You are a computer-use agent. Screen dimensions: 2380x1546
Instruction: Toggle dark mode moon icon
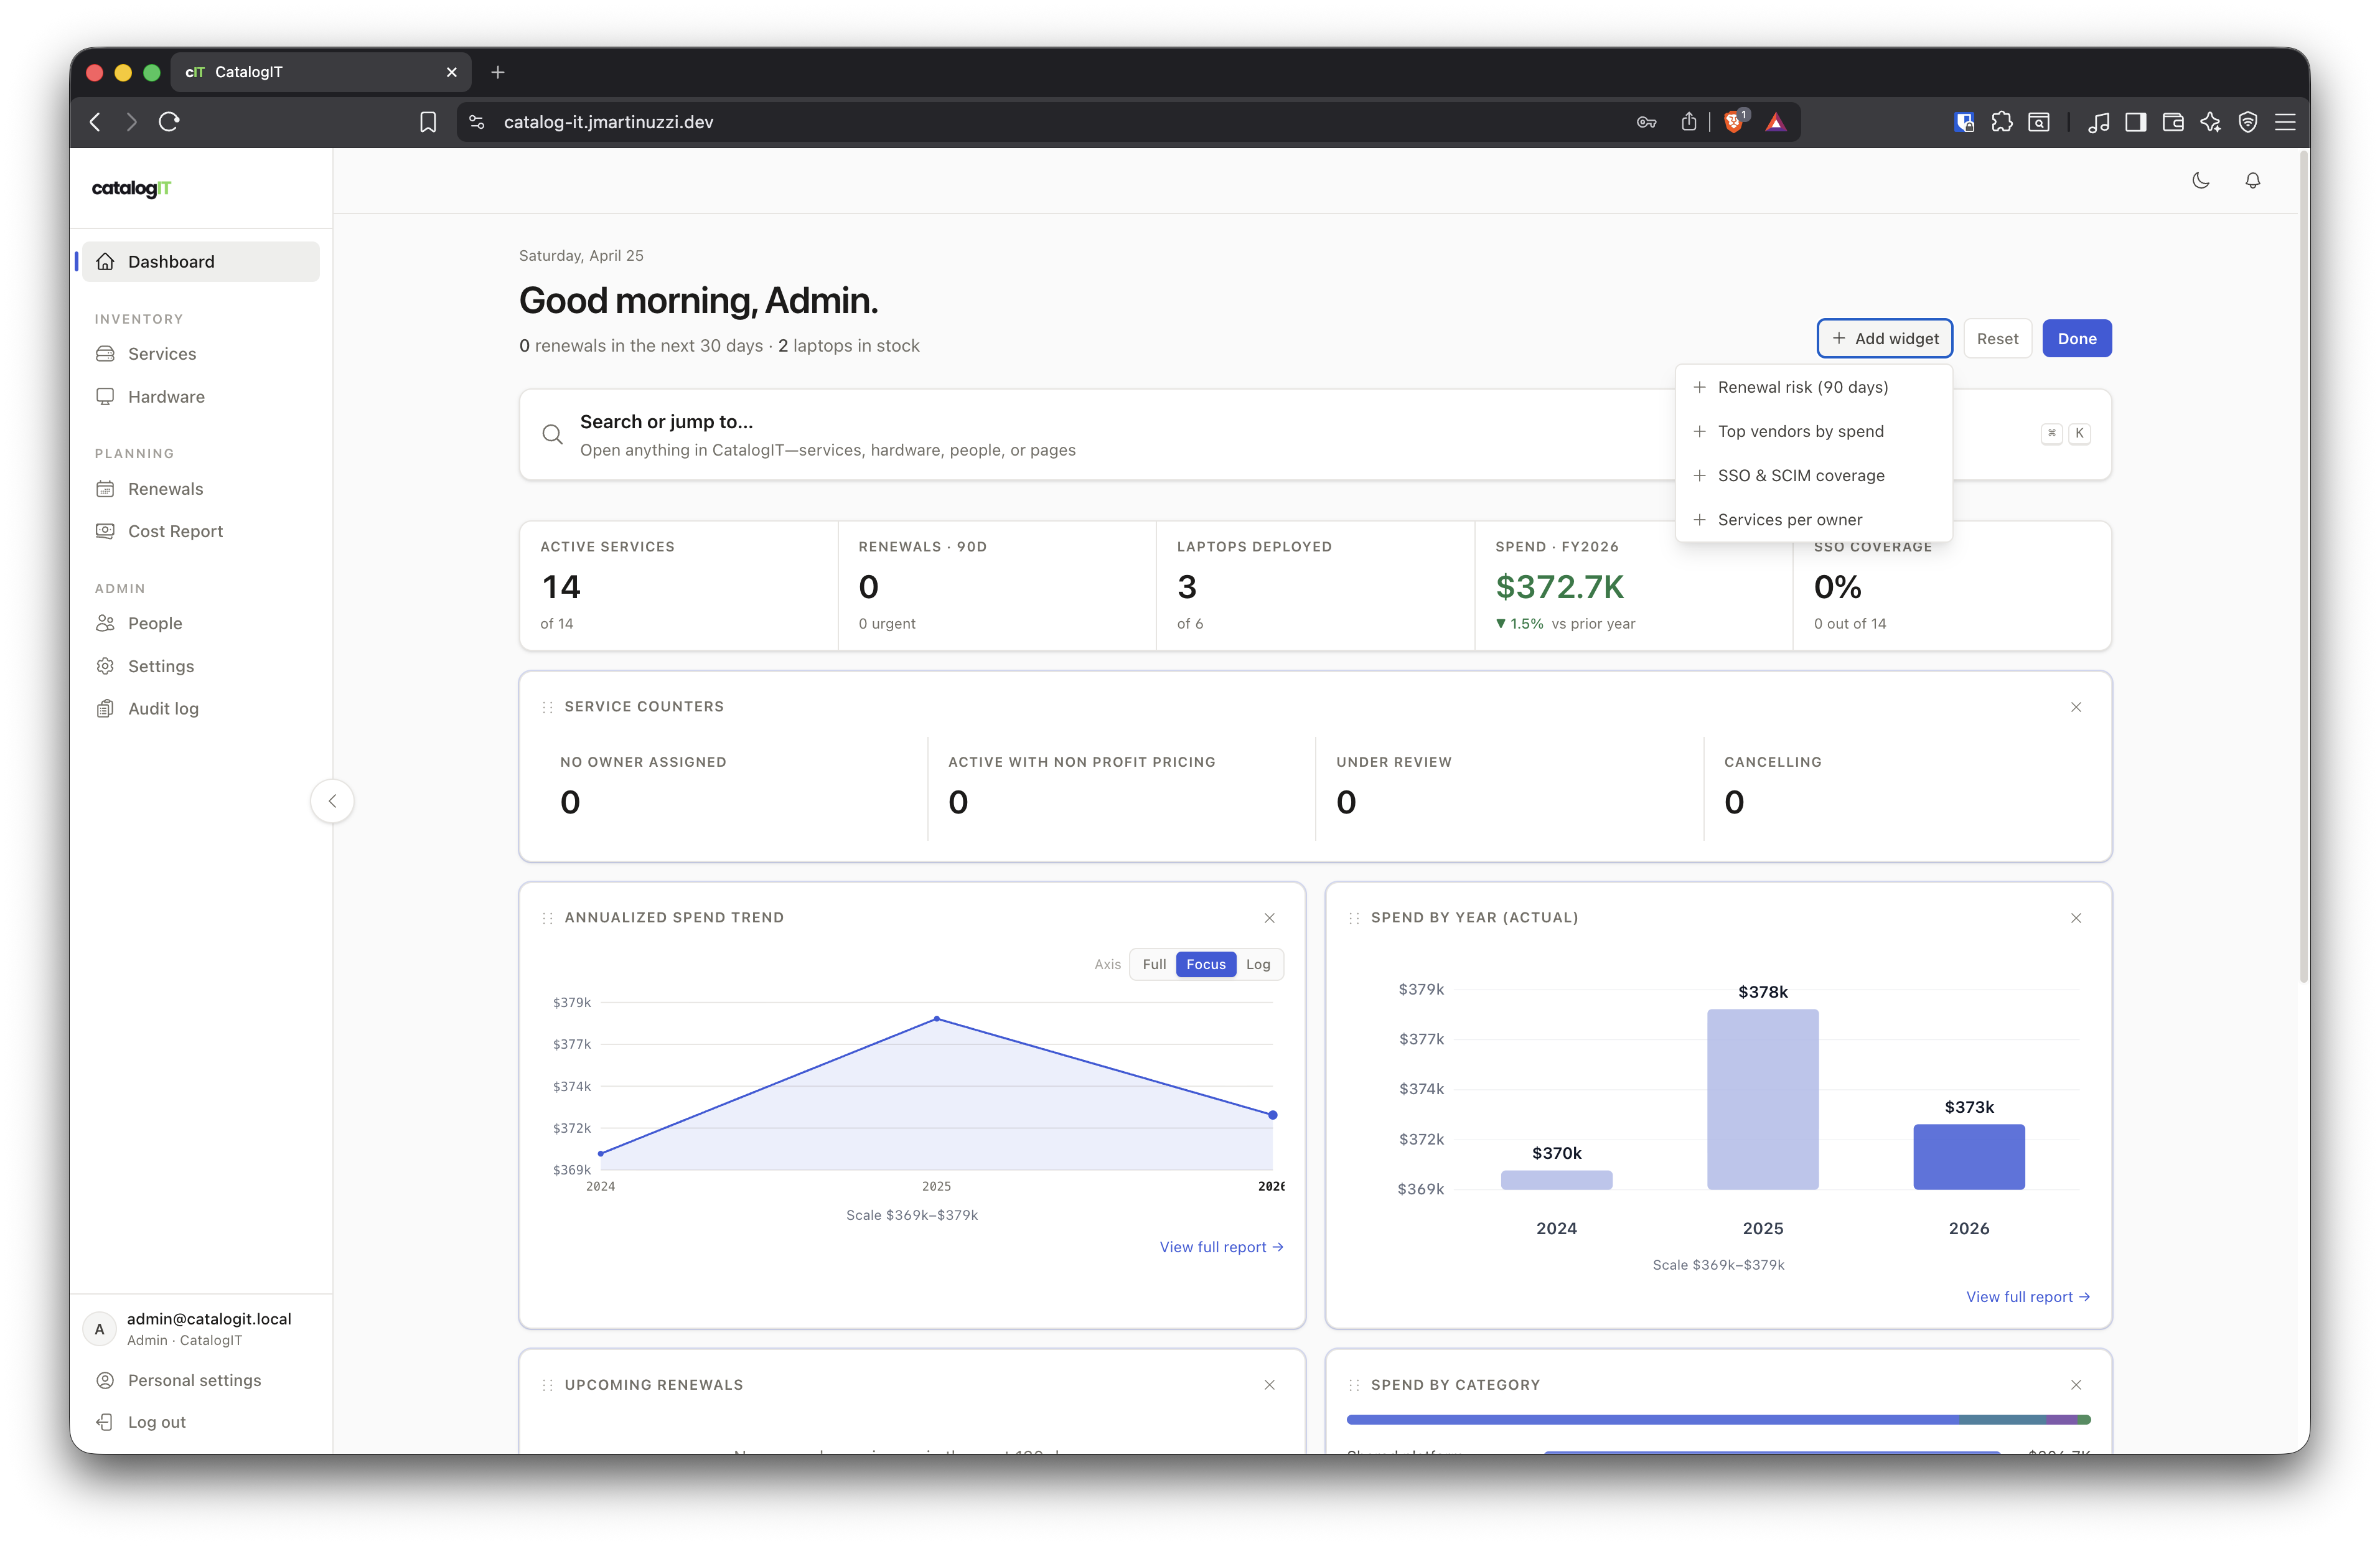(2200, 181)
